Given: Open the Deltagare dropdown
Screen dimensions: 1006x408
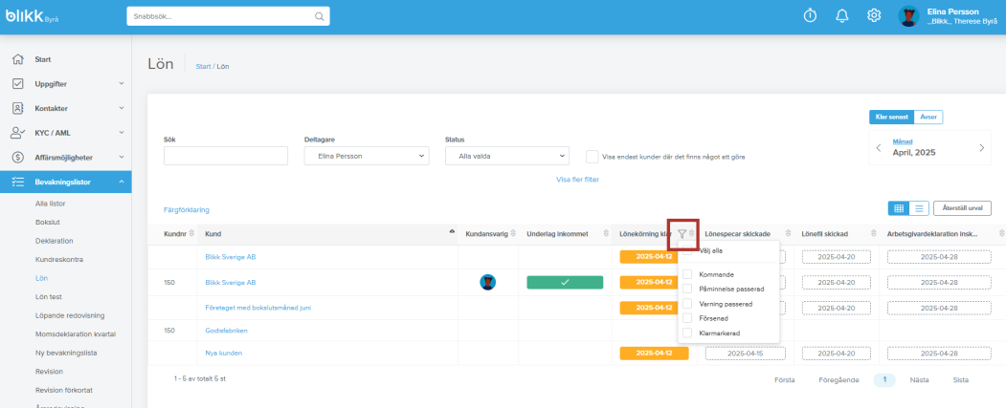Looking at the screenshot, I should (367, 156).
